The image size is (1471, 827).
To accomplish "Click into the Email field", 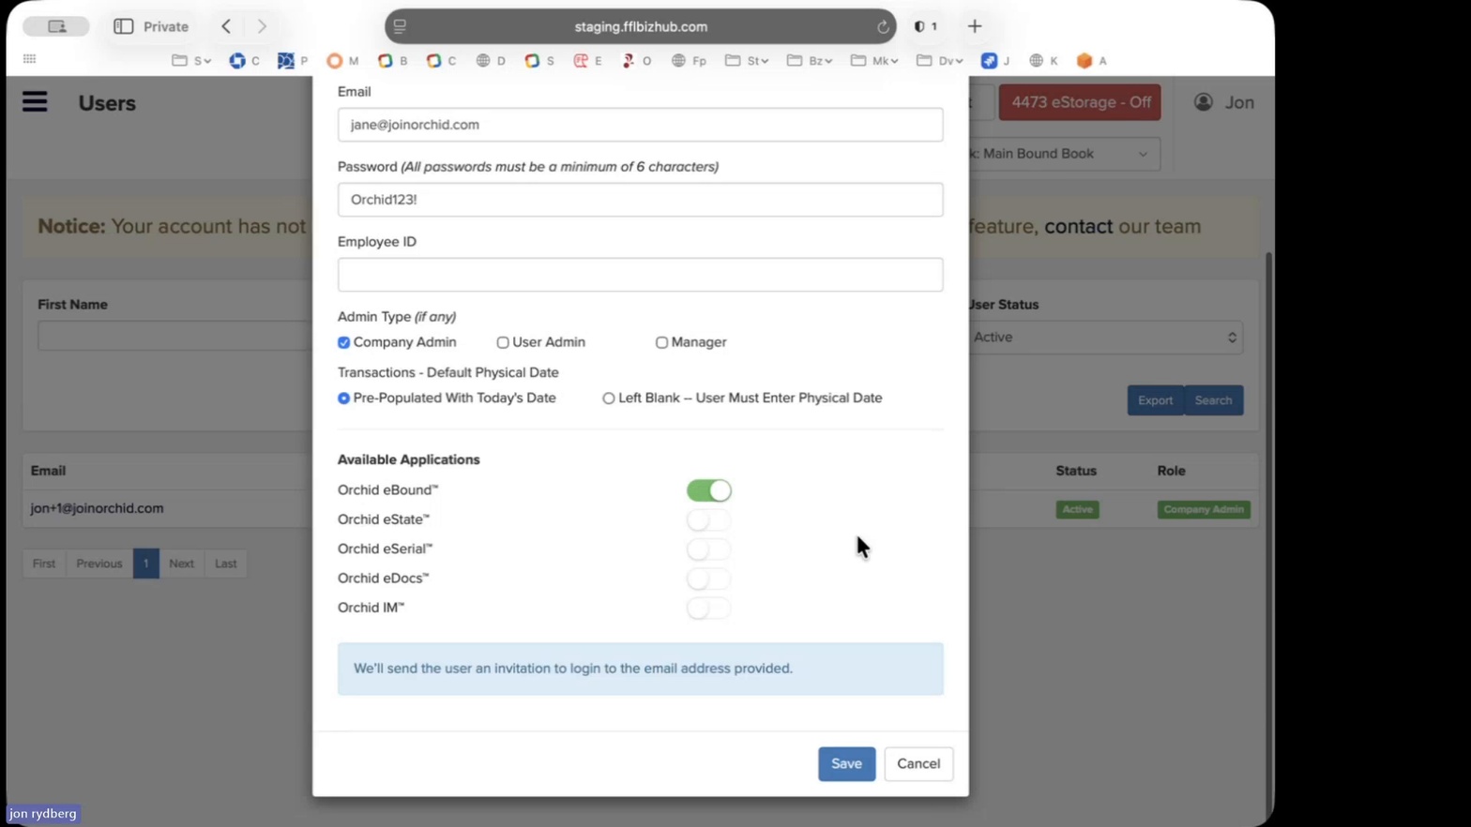I will 640,125.
